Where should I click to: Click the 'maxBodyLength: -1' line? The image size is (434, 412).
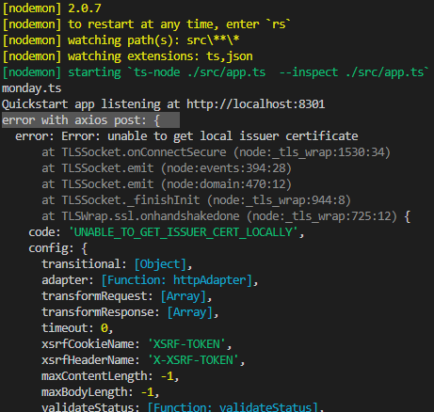101,392
